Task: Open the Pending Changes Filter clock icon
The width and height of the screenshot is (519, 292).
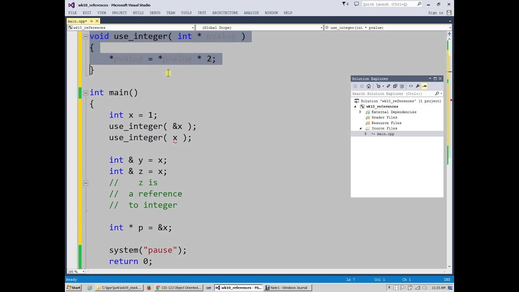Action: tap(379, 86)
